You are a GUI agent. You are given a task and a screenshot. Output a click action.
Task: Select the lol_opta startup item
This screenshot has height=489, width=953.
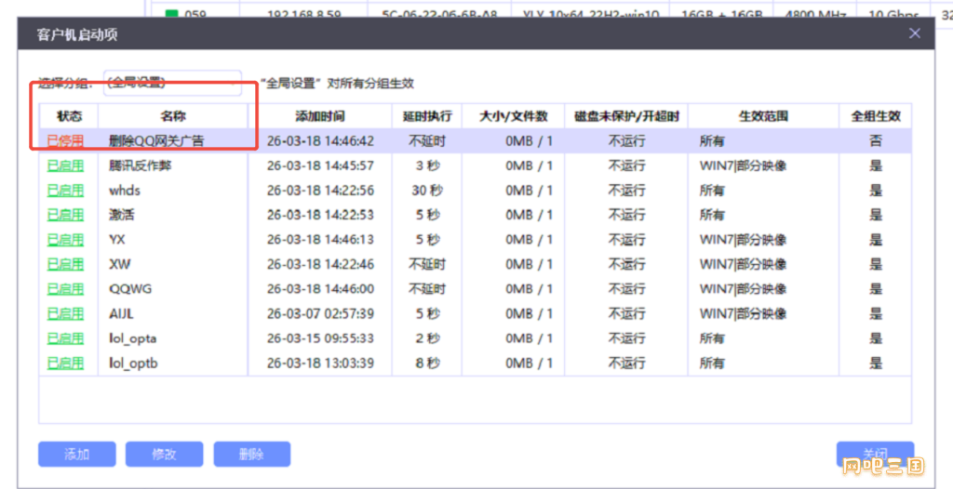132,338
